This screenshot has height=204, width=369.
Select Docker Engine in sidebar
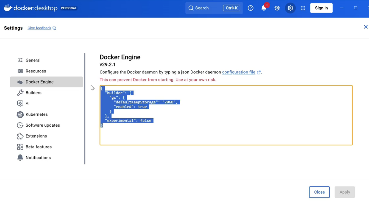46,82
